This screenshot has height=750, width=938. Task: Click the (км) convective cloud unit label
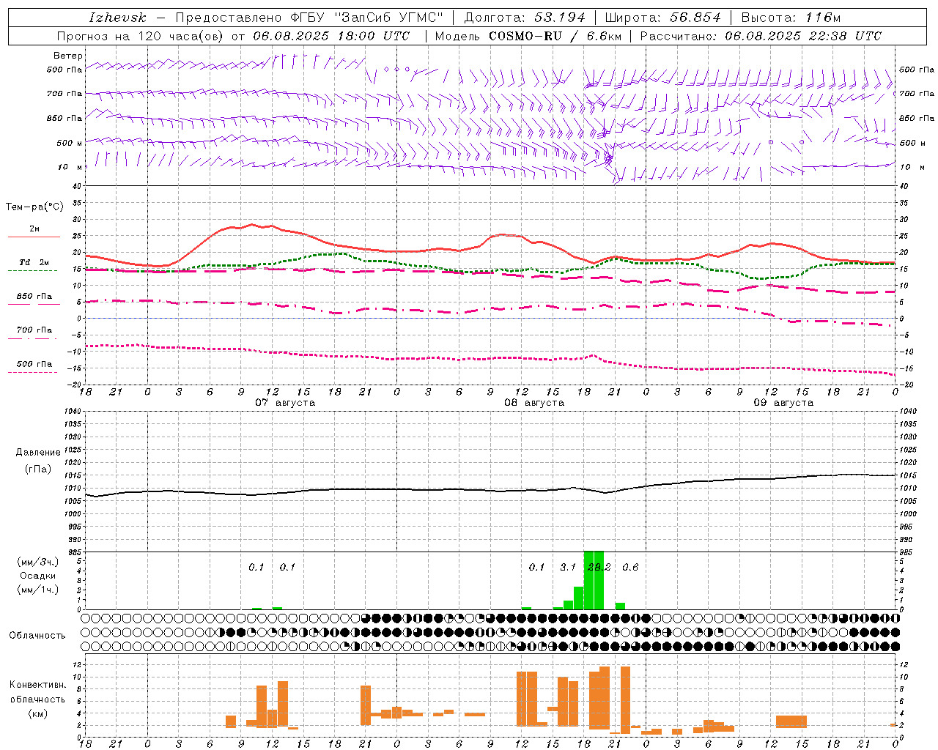[x=37, y=713]
